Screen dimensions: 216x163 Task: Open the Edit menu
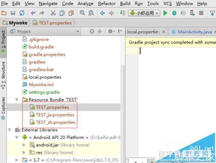coord(16,3)
